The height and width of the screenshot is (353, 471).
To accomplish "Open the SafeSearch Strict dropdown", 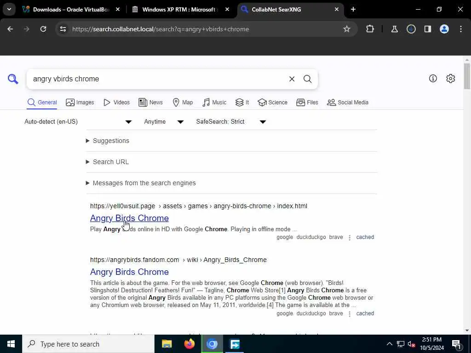I will [x=231, y=121].
